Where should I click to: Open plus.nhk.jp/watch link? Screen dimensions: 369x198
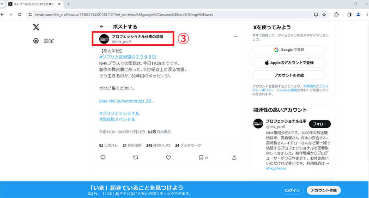(x=127, y=101)
